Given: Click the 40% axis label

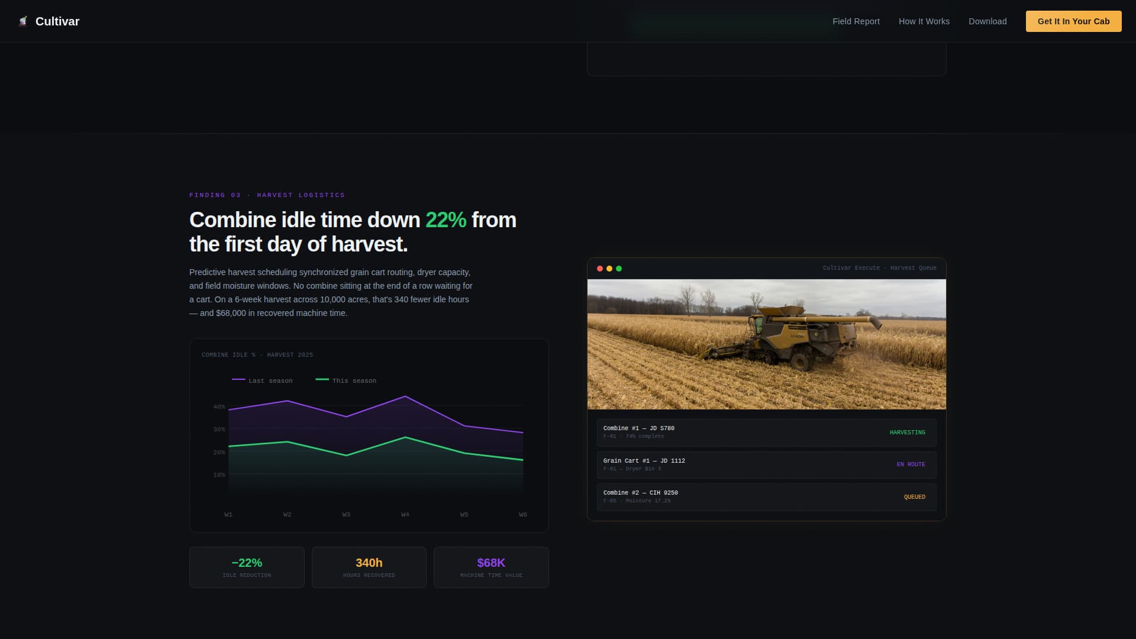Looking at the screenshot, I should (x=219, y=407).
